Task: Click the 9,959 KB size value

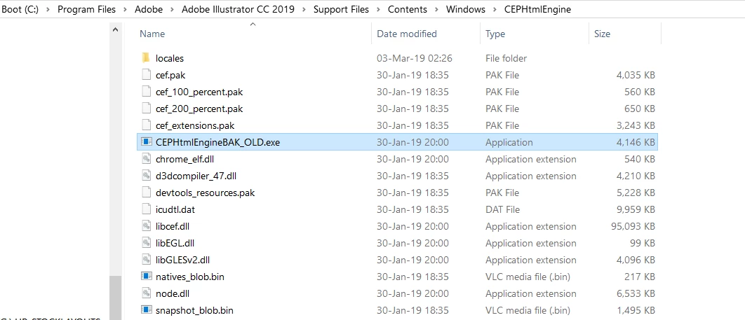Action: 636,209
